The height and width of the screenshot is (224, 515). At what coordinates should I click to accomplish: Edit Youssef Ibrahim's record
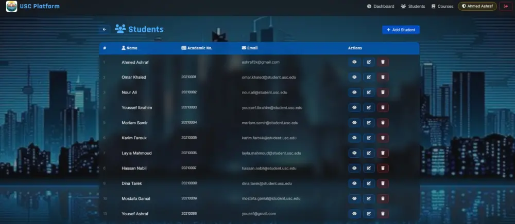tap(369, 107)
